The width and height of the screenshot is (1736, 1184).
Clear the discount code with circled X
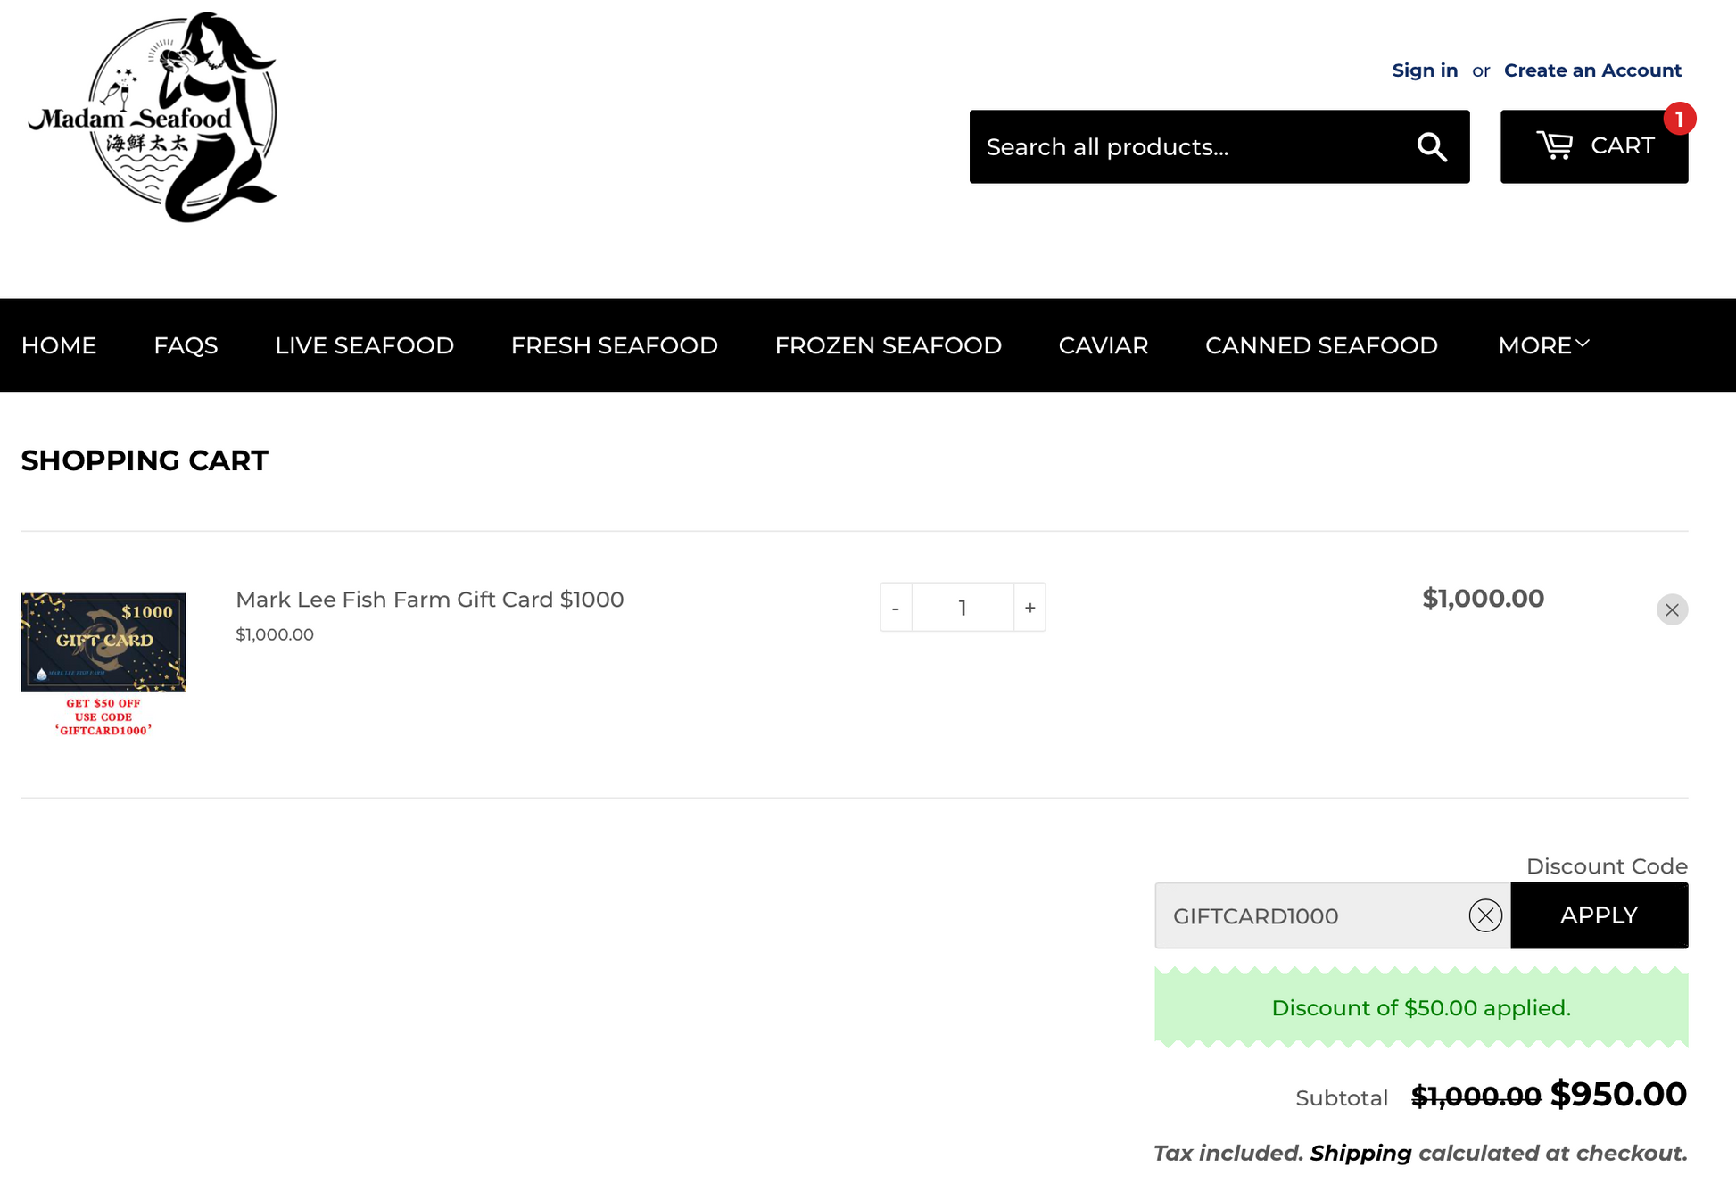point(1484,915)
